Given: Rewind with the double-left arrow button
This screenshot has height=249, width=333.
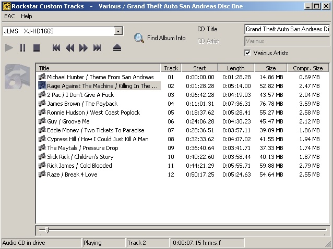Looking at the screenshot, I should click(70, 48).
